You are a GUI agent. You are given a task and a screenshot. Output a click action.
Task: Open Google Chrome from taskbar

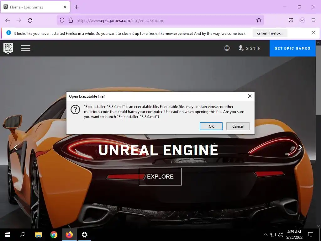pos(54,235)
